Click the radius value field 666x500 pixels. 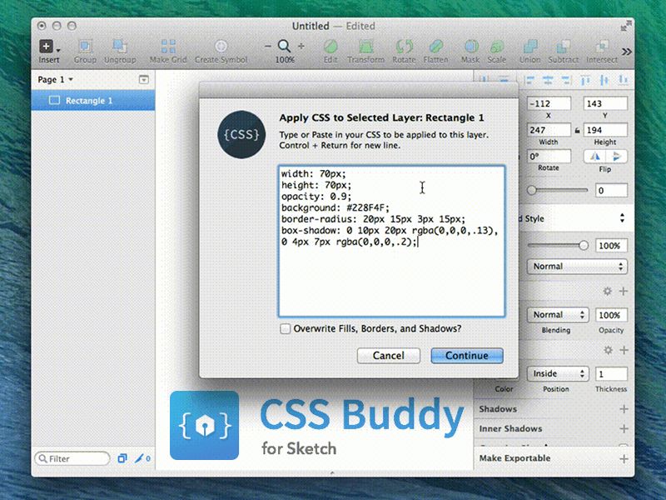point(611,191)
